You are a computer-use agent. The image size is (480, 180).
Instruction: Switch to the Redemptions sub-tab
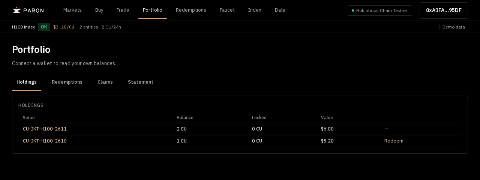(x=67, y=82)
